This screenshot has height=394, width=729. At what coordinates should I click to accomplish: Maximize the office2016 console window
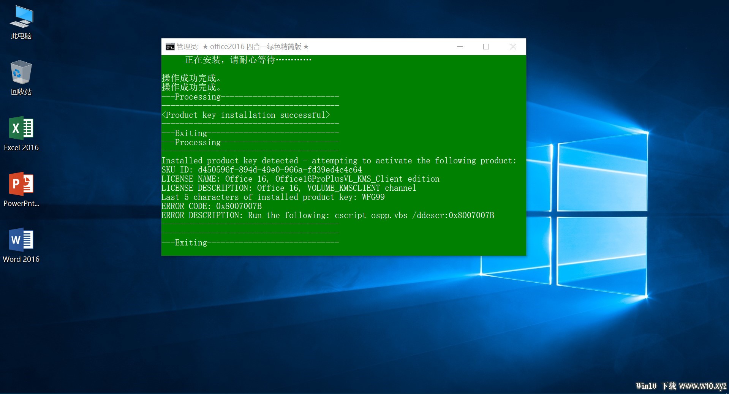click(x=486, y=47)
